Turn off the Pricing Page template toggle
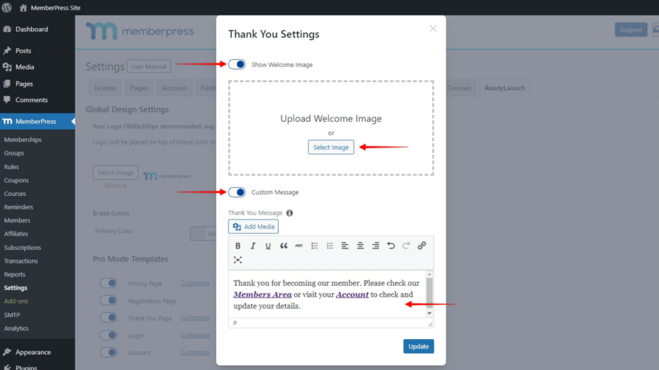The width and height of the screenshot is (659, 370). (x=109, y=283)
